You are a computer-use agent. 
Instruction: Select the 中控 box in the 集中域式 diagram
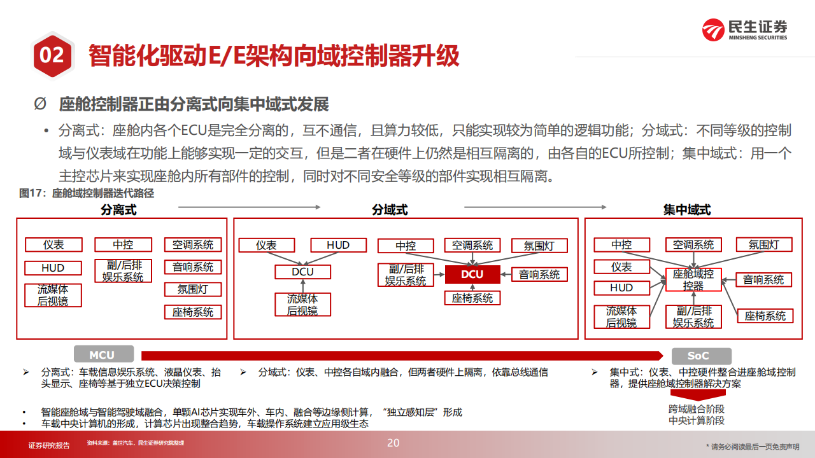click(622, 245)
